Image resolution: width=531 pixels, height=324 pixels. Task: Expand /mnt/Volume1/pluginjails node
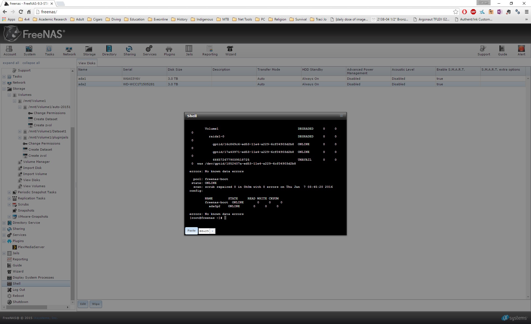point(20,137)
